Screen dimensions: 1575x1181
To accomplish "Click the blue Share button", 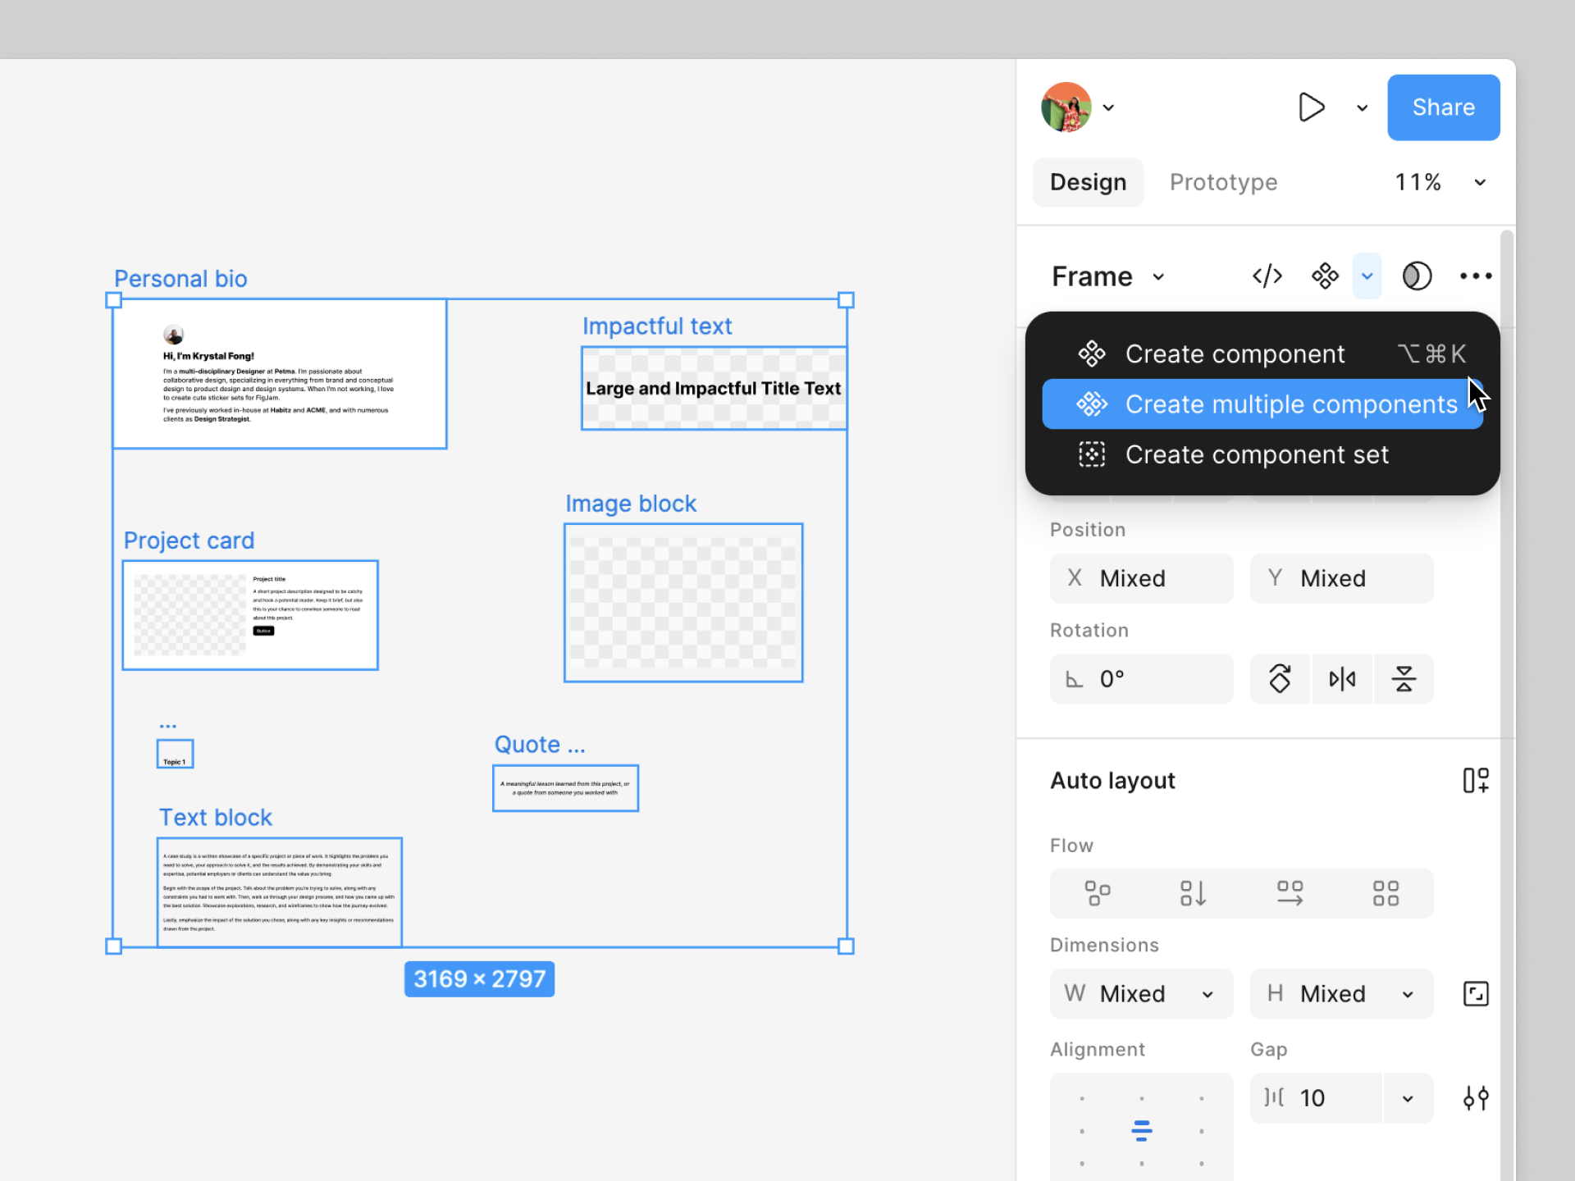I will pyautogui.click(x=1443, y=107).
